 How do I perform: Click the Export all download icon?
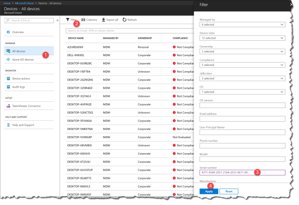click(x=103, y=19)
